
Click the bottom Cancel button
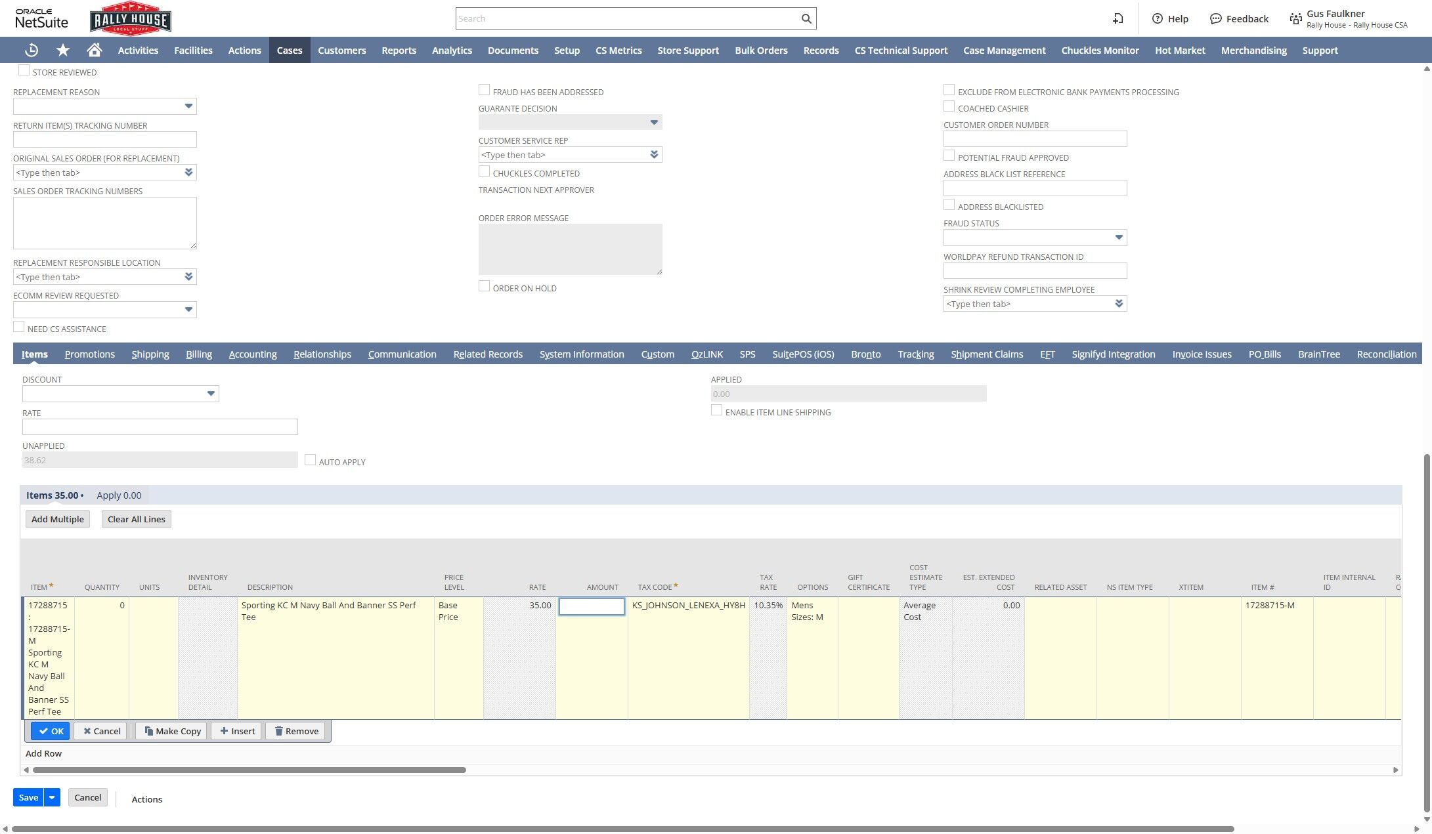click(x=87, y=797)
